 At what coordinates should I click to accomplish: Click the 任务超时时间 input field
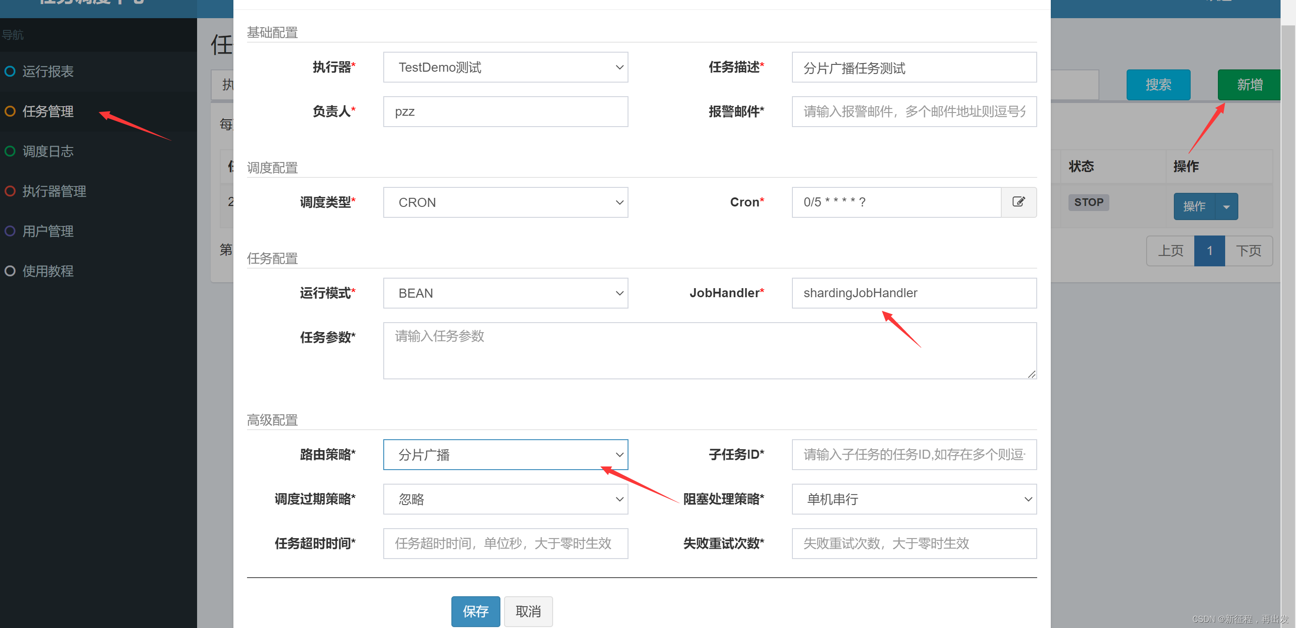(505, 544)
